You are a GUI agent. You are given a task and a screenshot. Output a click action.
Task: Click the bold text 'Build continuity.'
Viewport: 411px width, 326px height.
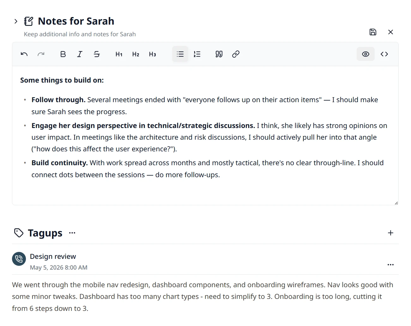[x=59, y=163]
